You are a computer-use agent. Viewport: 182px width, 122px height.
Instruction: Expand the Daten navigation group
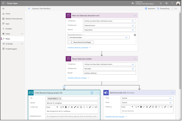tap(22, 34)
